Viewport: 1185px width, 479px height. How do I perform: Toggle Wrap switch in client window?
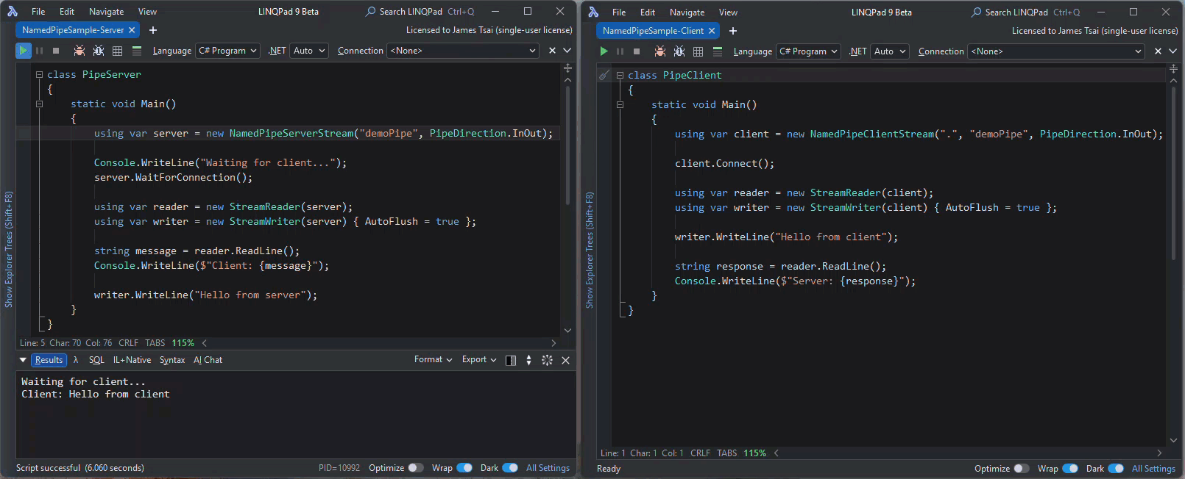(1070, 469)
